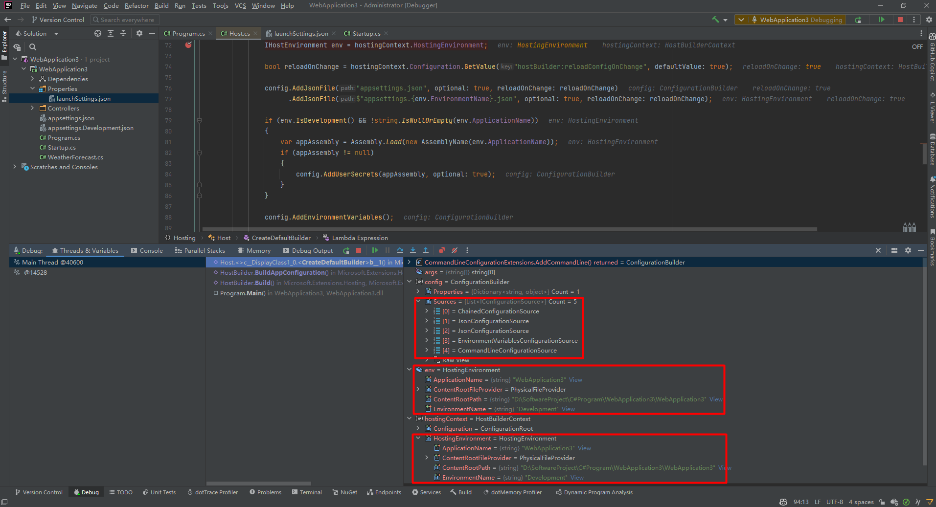Open the WebApplication3 run configuration dropdown
Viewport: 936px width, 507px height.
click(741, 20)
